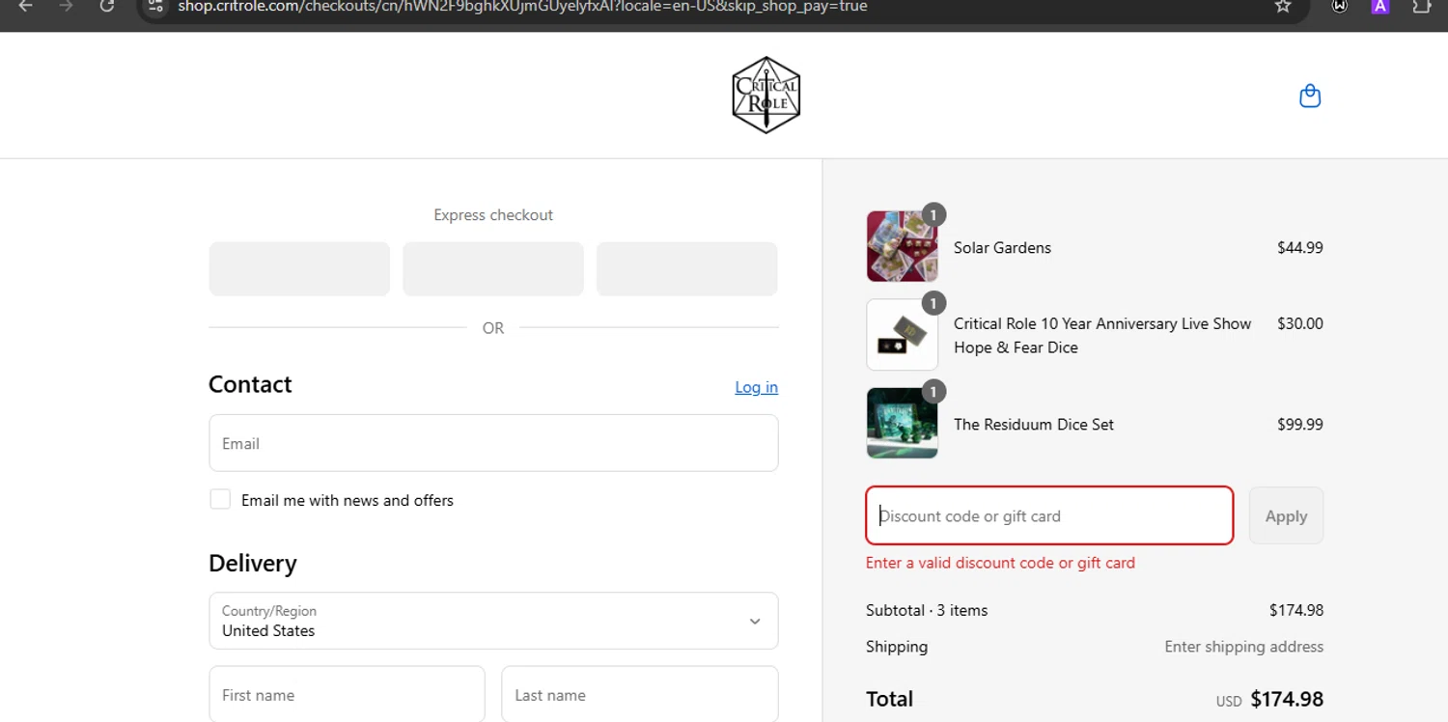Click the Enter shipping address text
Image resolution: width=1448 pixels, height=722 pixels.
point(1243,647)
